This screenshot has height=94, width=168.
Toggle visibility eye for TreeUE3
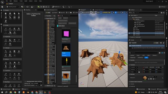(129, 33)
